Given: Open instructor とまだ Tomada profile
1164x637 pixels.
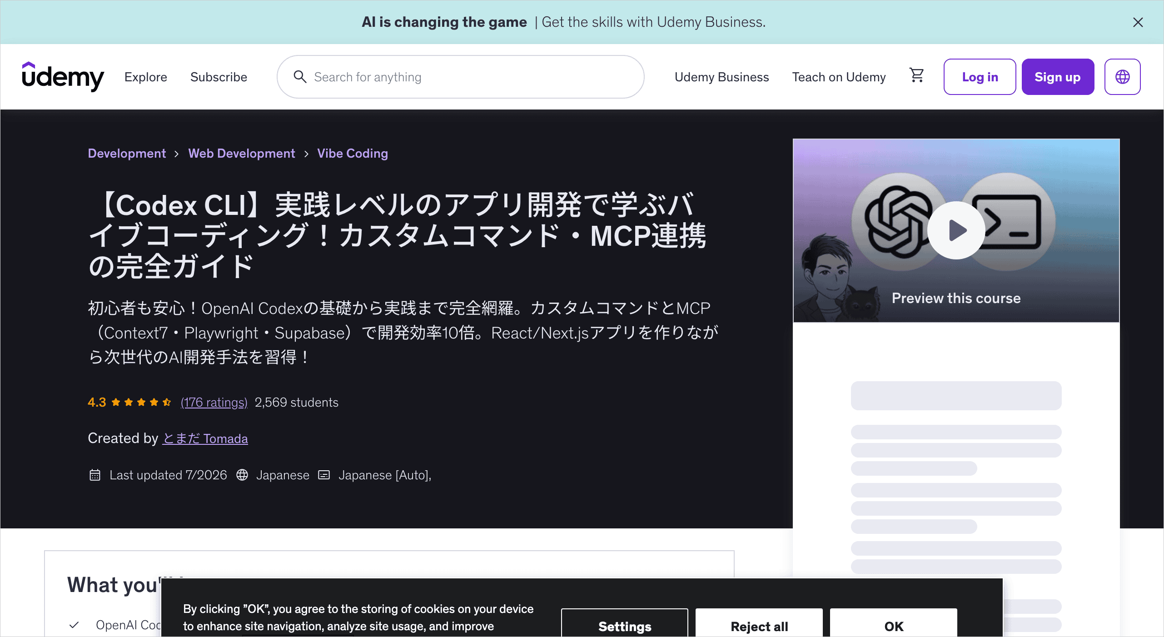Looking at the screenshot, I should [x=205, y=438].
